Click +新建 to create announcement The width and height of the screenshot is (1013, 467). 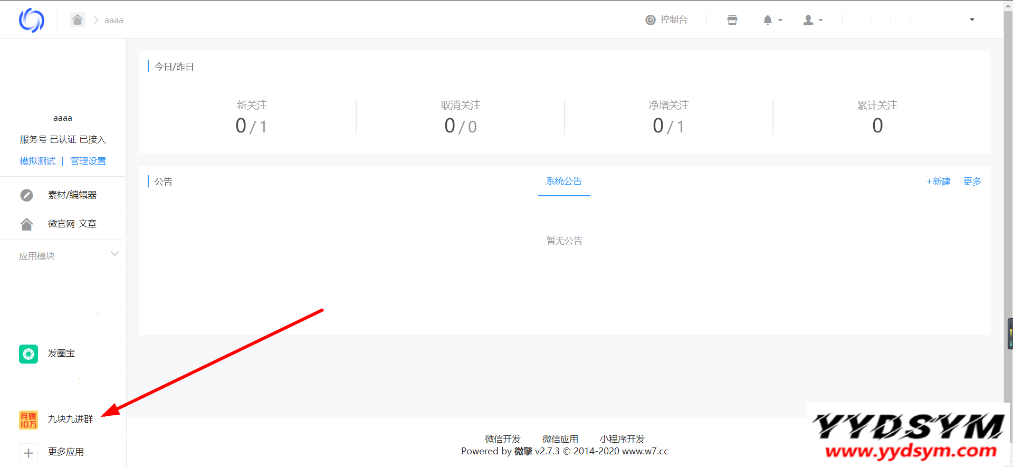click(x=938, y=182)
